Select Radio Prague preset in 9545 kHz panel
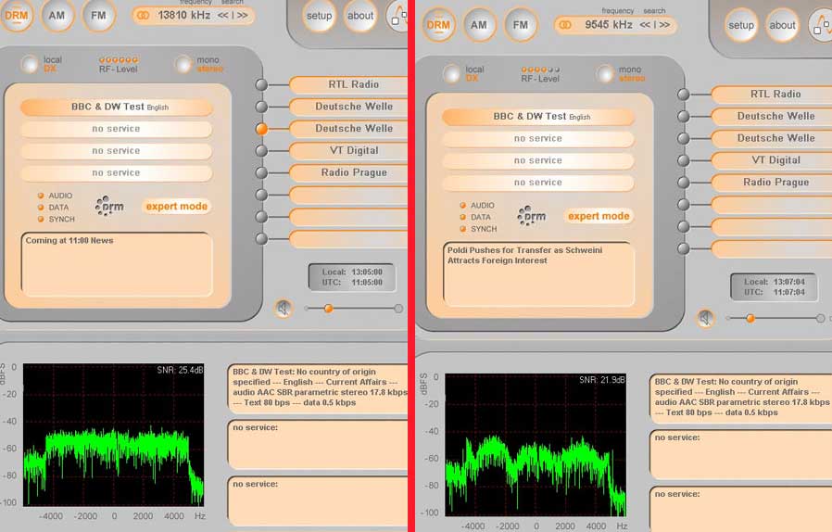 [772, 182]
